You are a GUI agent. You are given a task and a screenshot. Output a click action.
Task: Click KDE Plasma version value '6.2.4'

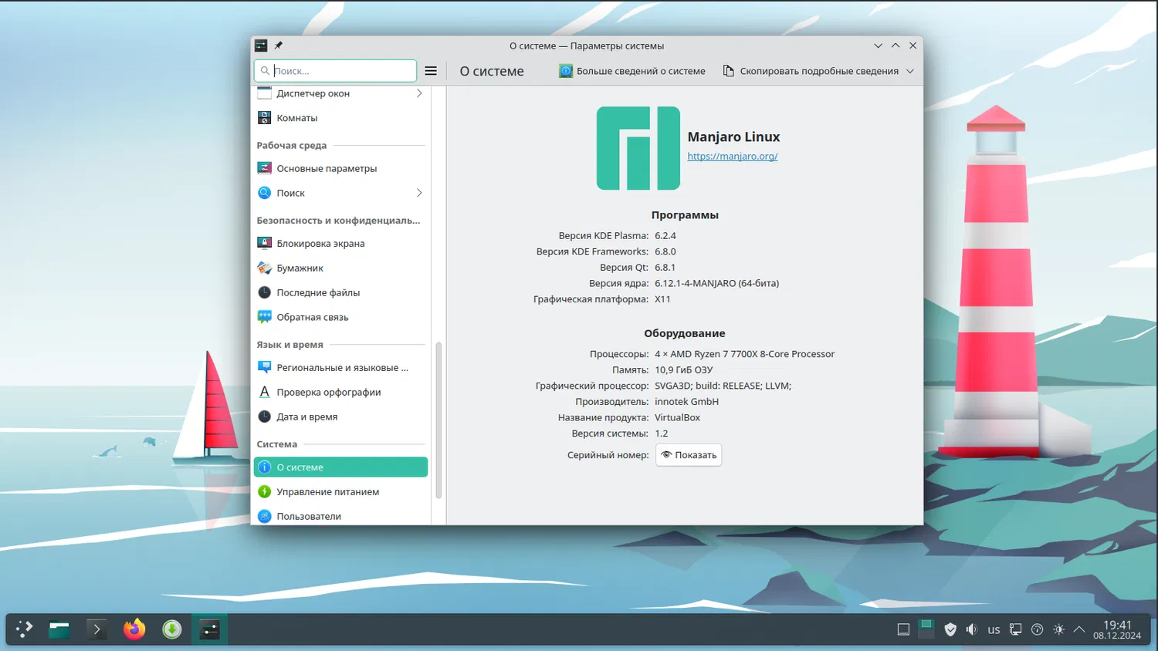tap(665, 235)
